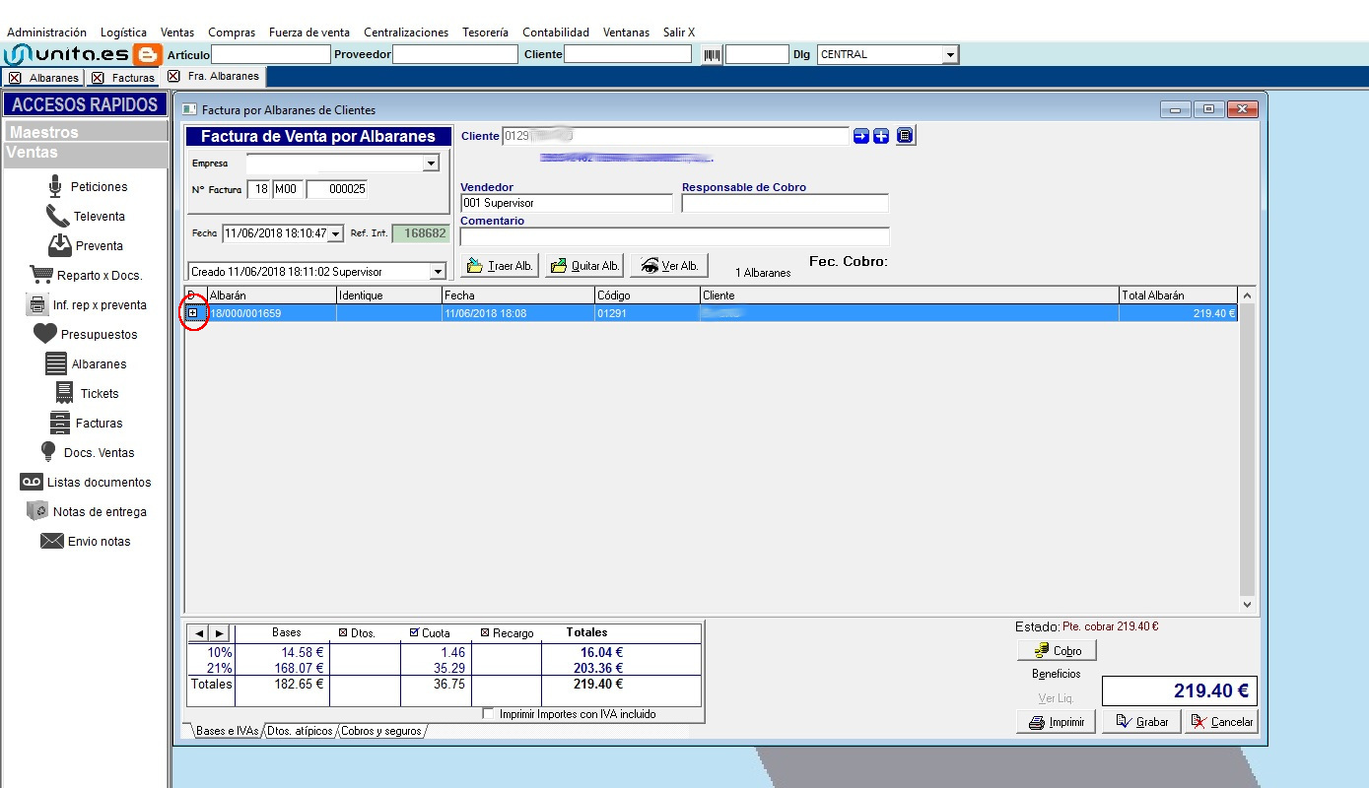Click blue plus icon next to Cliente field
Image resolution: width=1369 pixels, height=788 pixels.
pyautogui.click(x=881, y=136)
